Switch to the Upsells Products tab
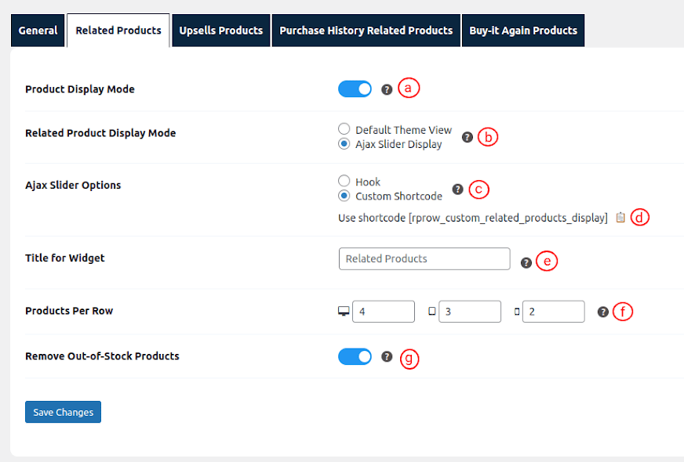Viewport: 684px width, 462px height. tap(220, 30)
